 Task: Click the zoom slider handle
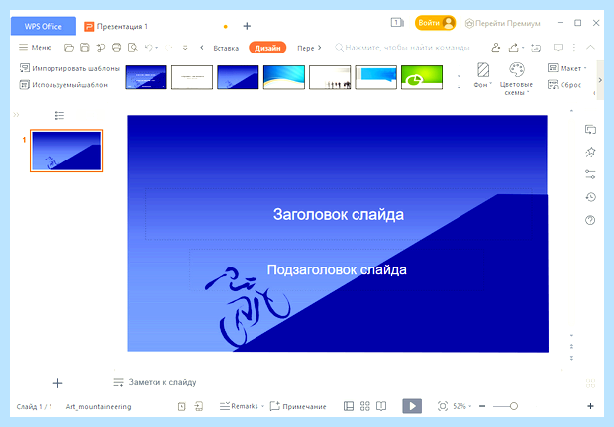[x=514, y=406]
